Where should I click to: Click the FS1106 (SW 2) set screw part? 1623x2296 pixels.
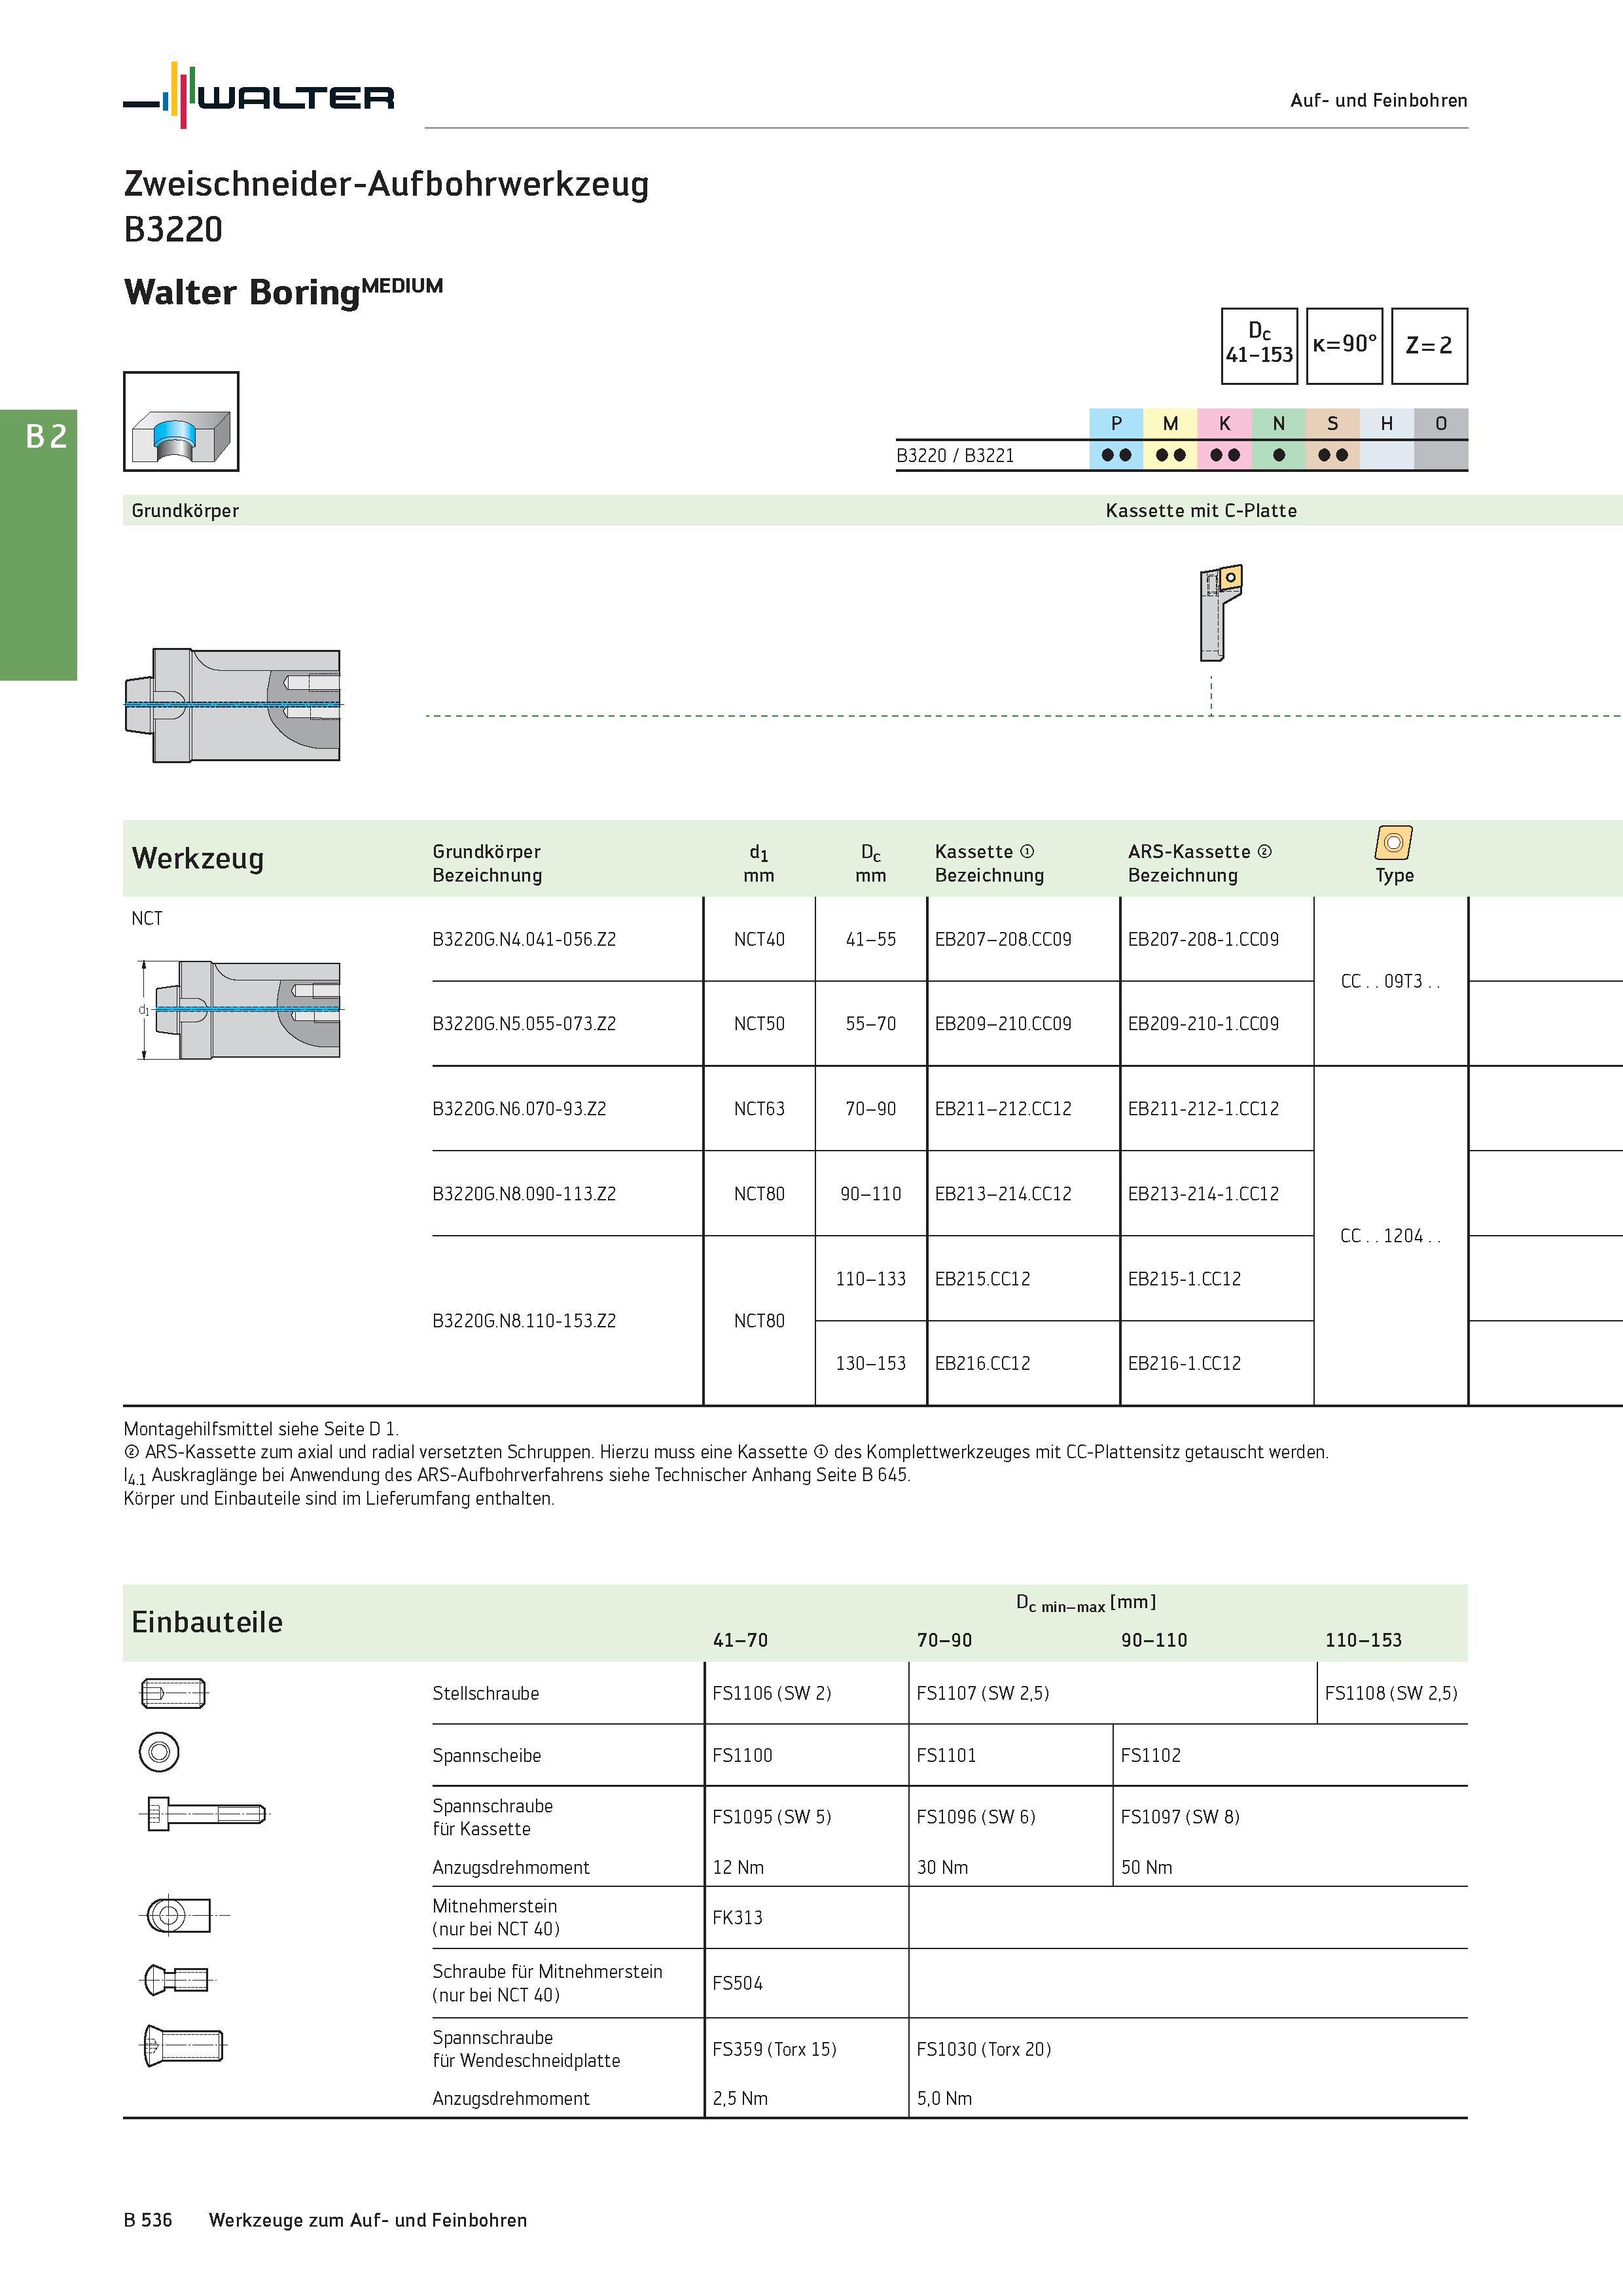[x=772, y=1693]
